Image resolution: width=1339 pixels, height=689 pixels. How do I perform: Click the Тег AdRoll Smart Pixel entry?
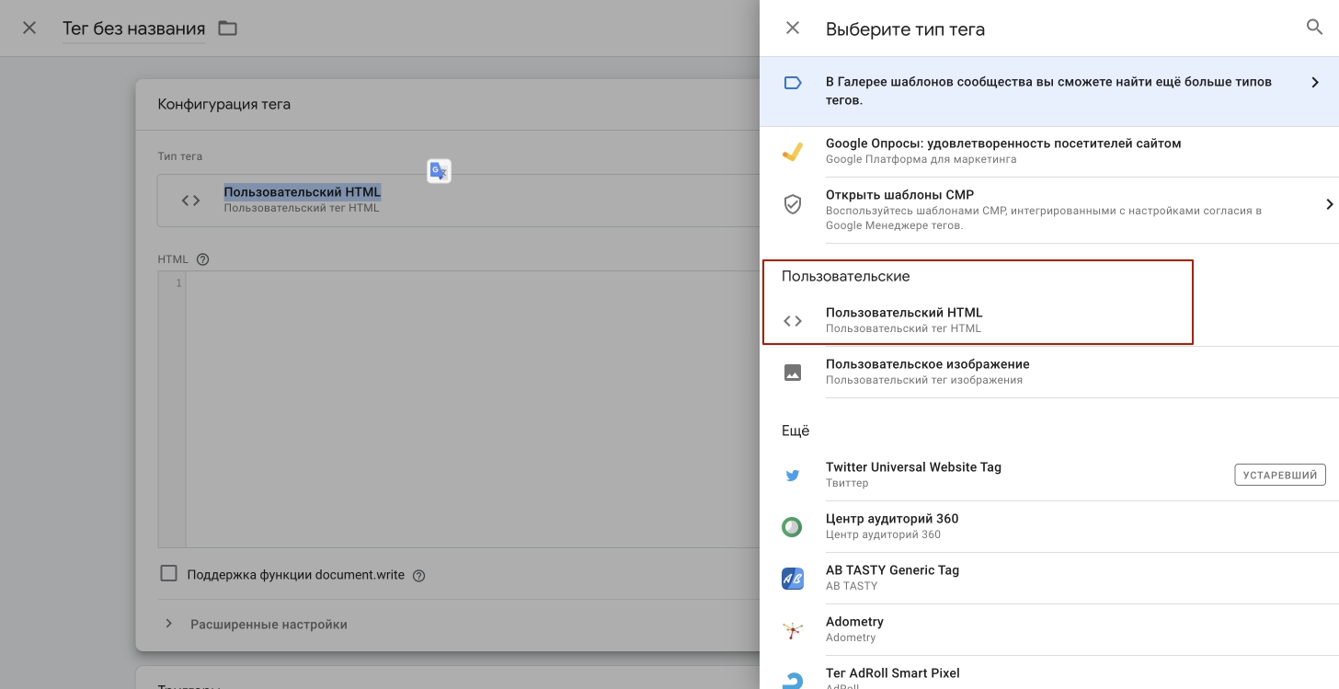[x=892, y=675]
